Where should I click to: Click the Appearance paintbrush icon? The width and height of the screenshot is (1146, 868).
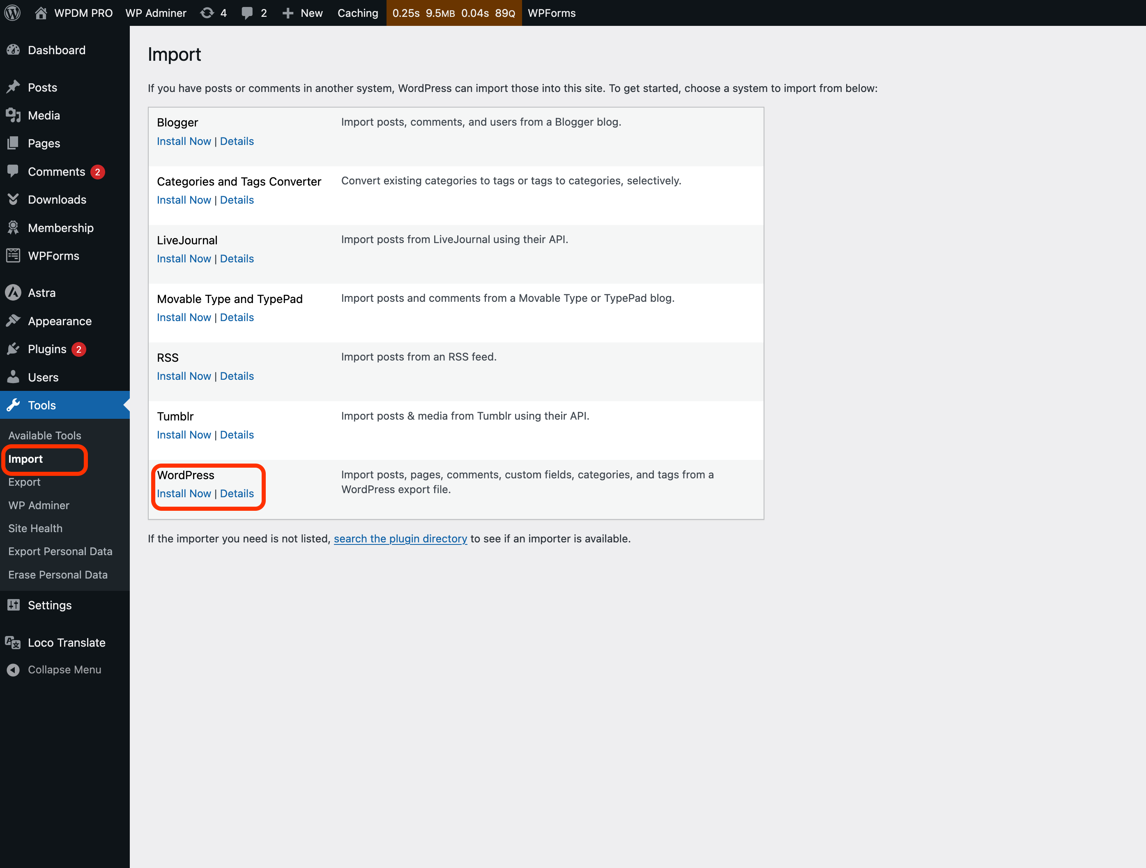[14, 321]
